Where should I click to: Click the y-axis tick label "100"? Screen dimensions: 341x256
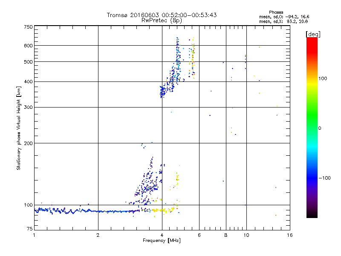[x=28, y=205]
